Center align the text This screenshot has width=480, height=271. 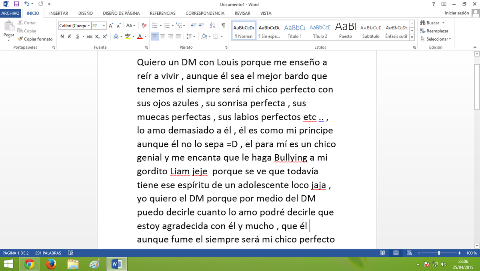(163, 36)
